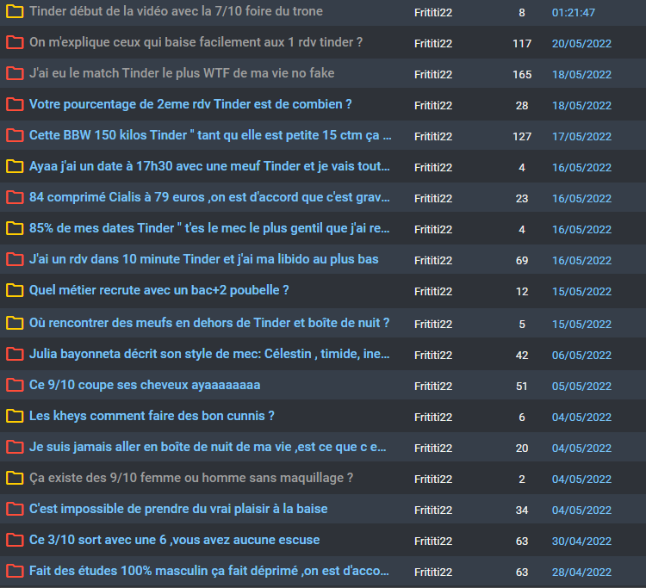Viewport: 646px width, 588px height.
Task: Click the folder icon beside "84 comprimé Cialis"
Action: (x=14, y=198)
